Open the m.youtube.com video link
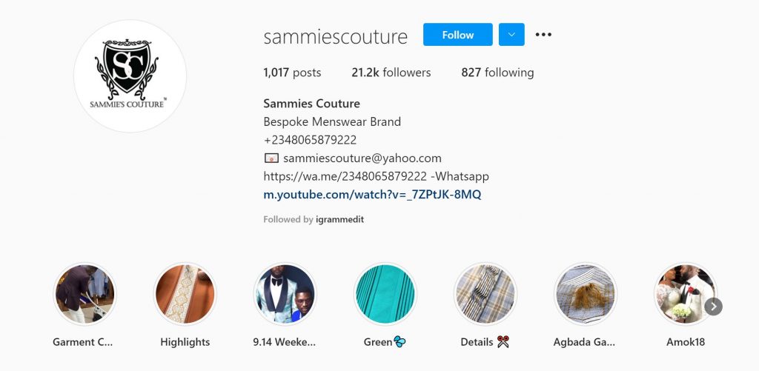759x371 pixels. click(372, 195)
